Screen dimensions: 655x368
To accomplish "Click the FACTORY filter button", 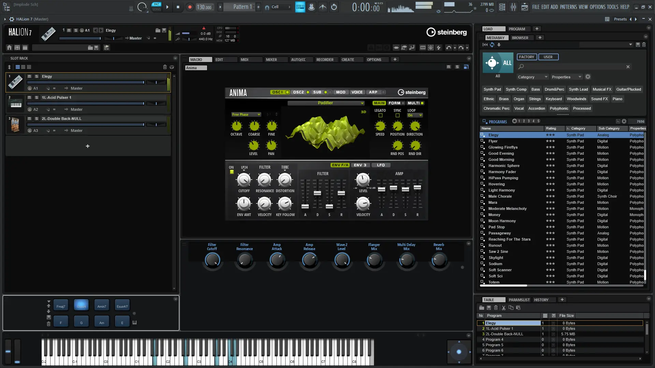I will tap(527, 57).
